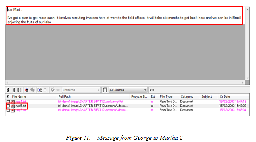Click the Subject column header
The height and width of the screenshot is (142, 256).
tap(206, 96)
